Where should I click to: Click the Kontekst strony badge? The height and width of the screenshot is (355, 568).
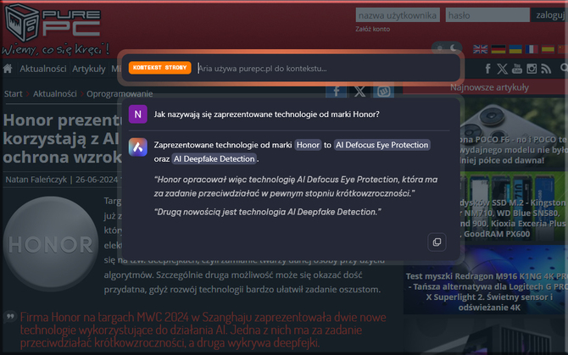pyautogui.click(x=159, y=68)
